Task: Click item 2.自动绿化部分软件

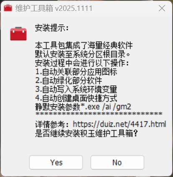Action: (x=69, y=80)
